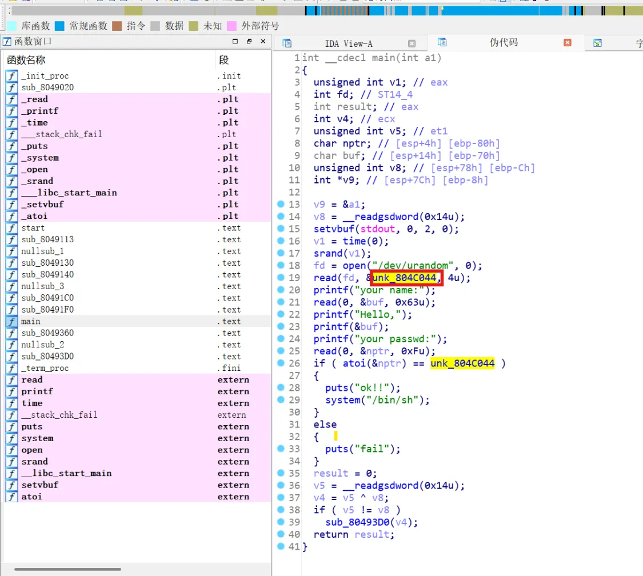This screenshot has height=576, width=643.
Task: Select the extern srand function row
Action: tap(137, 462)
